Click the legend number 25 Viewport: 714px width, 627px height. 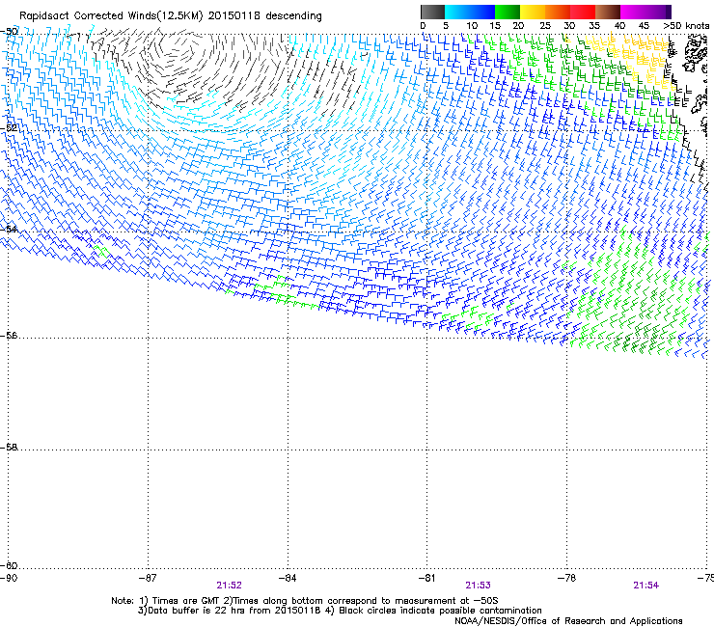click(545, 26)
